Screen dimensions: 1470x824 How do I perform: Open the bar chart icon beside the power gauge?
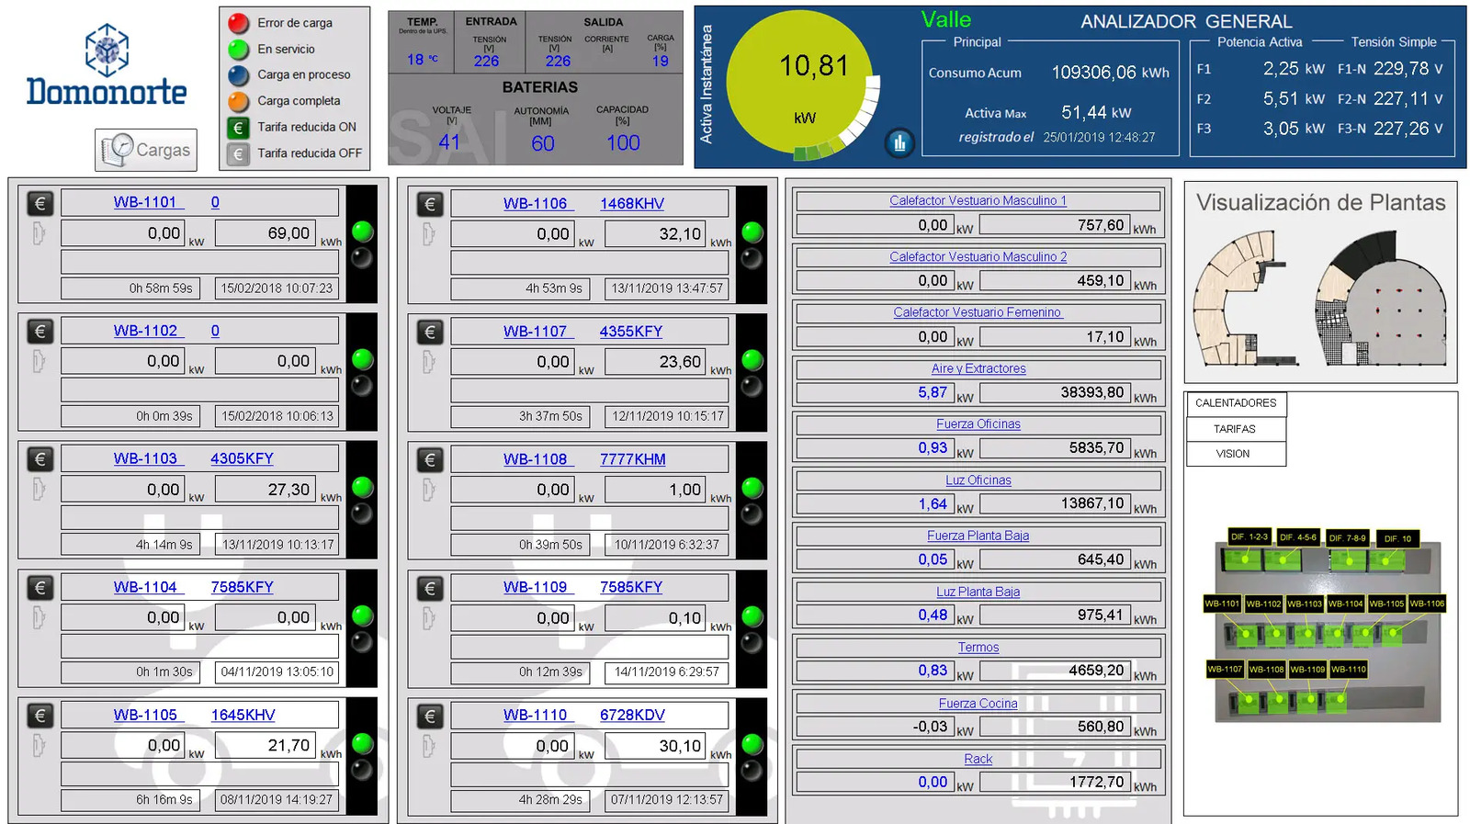899,142
